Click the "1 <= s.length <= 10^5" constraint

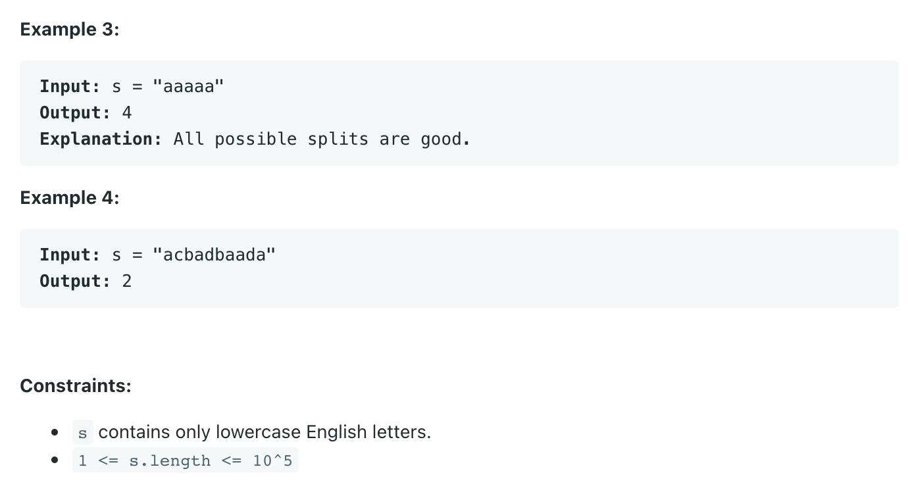(x=185, y=460)
